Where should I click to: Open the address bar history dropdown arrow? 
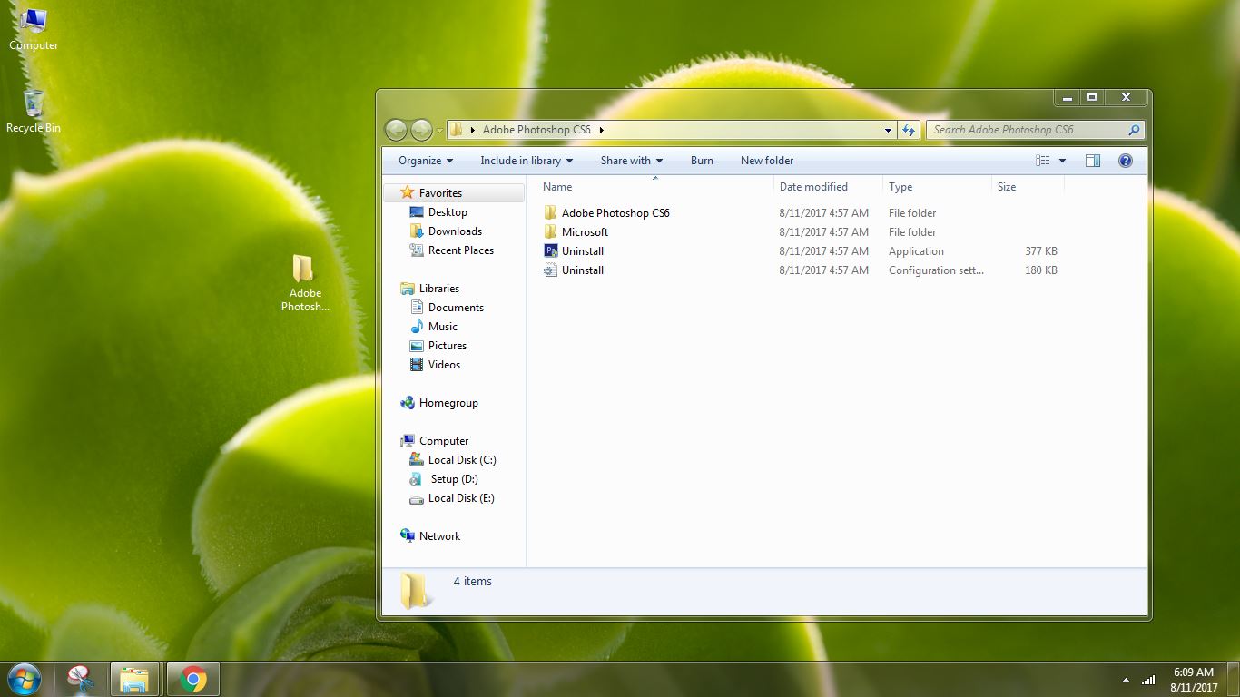click(888, 130)
